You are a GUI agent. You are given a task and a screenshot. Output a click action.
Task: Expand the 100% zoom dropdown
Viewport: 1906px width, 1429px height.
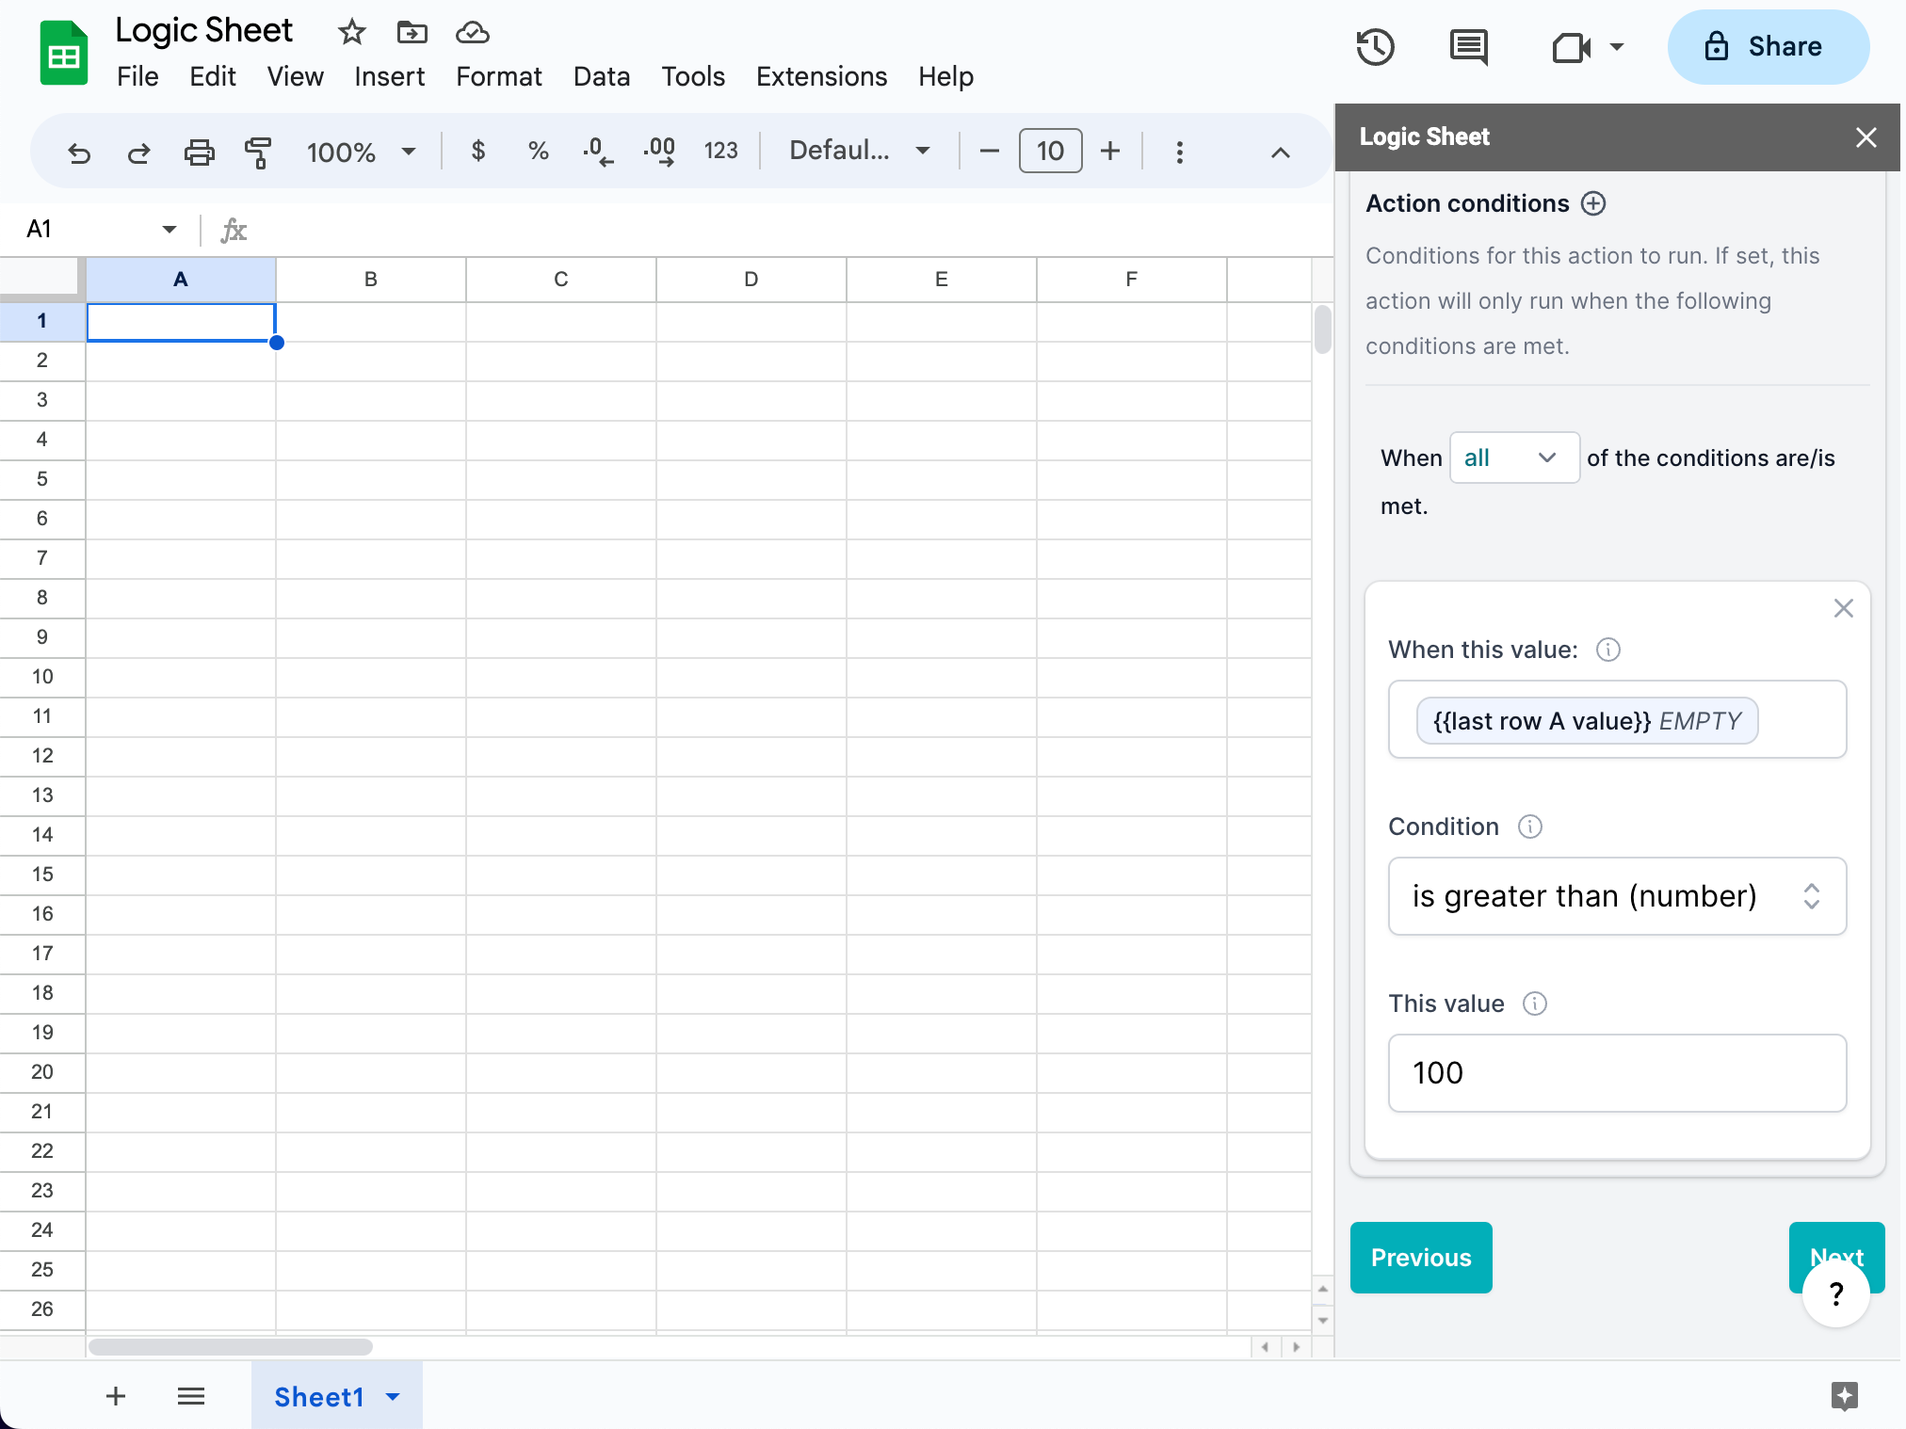click(x=360, y=152)
